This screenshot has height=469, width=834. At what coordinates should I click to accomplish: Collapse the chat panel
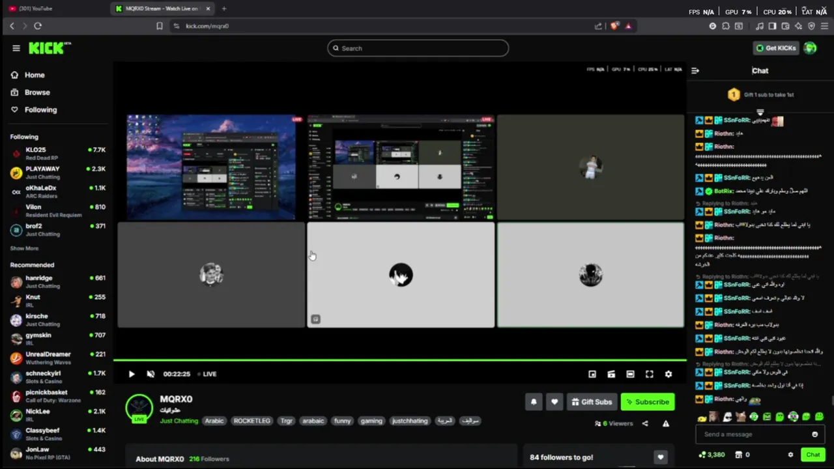(x=695, y=70)
